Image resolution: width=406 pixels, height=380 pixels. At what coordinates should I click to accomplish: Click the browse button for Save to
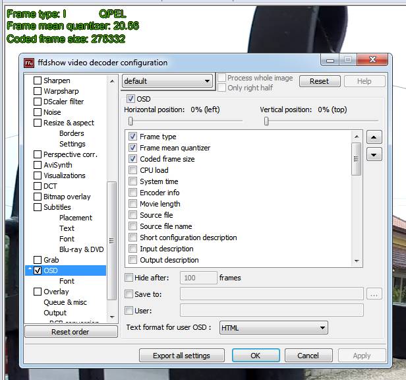pos(374,294)
